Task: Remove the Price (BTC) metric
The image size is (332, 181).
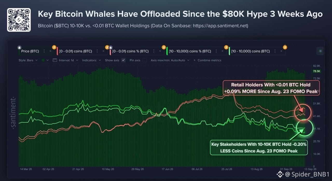Action: (x=51, y=51)
